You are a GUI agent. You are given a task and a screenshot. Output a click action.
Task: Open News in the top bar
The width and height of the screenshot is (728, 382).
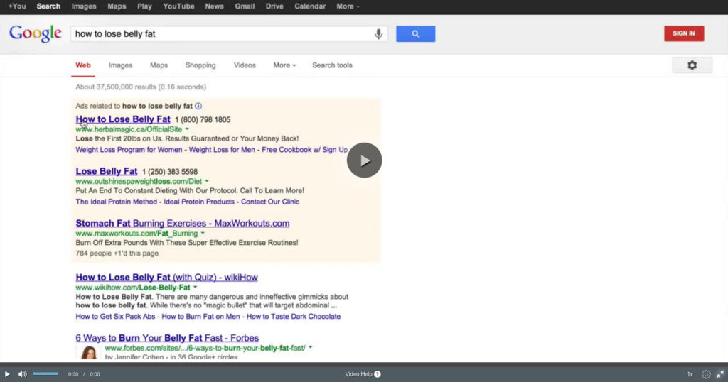pyautogui.click(x=214, y=6)
